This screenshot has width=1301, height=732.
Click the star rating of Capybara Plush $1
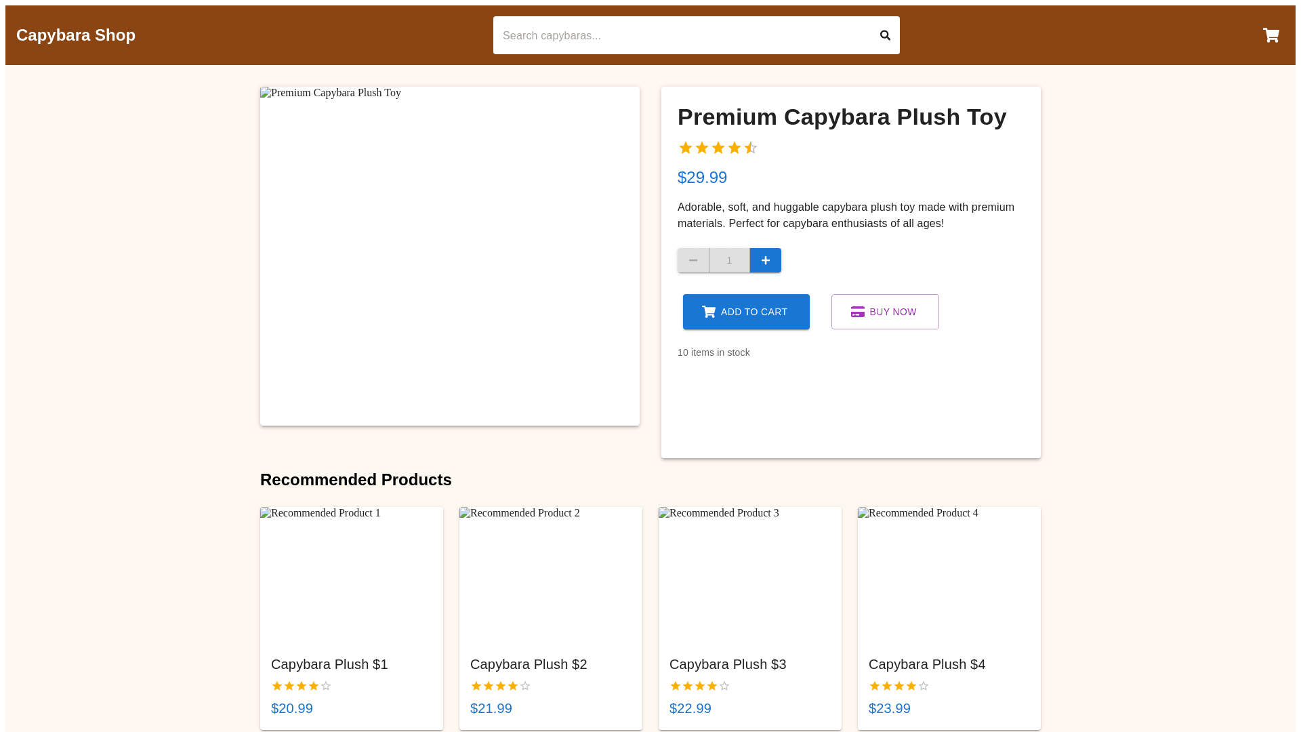(301, 686)
